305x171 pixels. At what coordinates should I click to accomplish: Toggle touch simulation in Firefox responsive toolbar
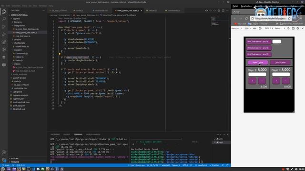coord(288,28)
